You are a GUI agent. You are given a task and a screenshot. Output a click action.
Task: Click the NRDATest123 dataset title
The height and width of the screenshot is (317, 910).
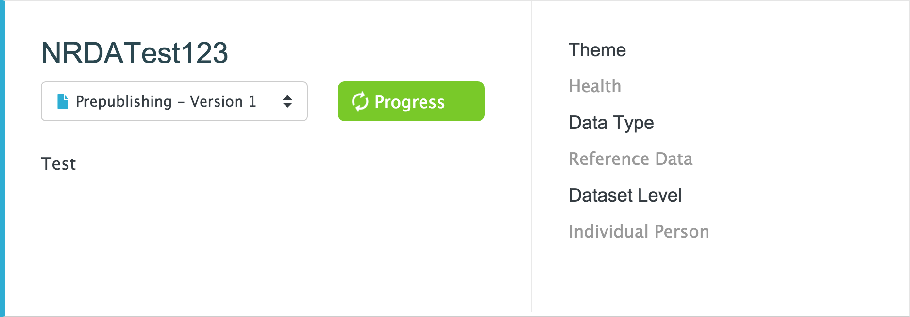tap(135, 53)
